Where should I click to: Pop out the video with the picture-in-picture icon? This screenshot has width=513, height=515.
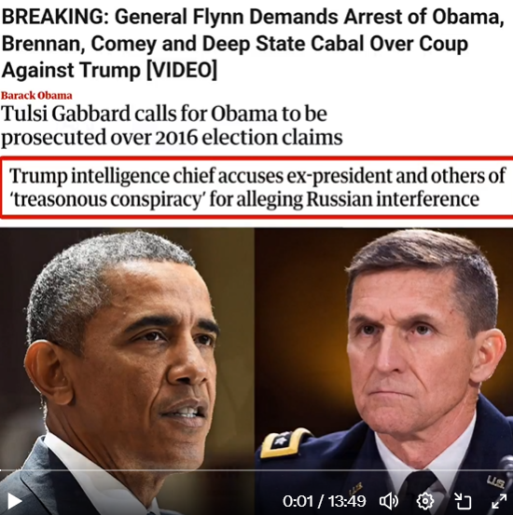pos(463,501)
